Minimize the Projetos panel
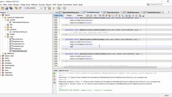Screen dimensions: 172x97 point(51,13)
